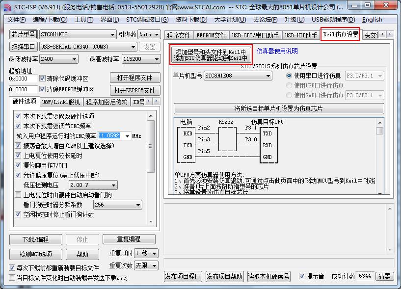
Task: Open 资料下载(D) menu
Action: pos(191,20)
